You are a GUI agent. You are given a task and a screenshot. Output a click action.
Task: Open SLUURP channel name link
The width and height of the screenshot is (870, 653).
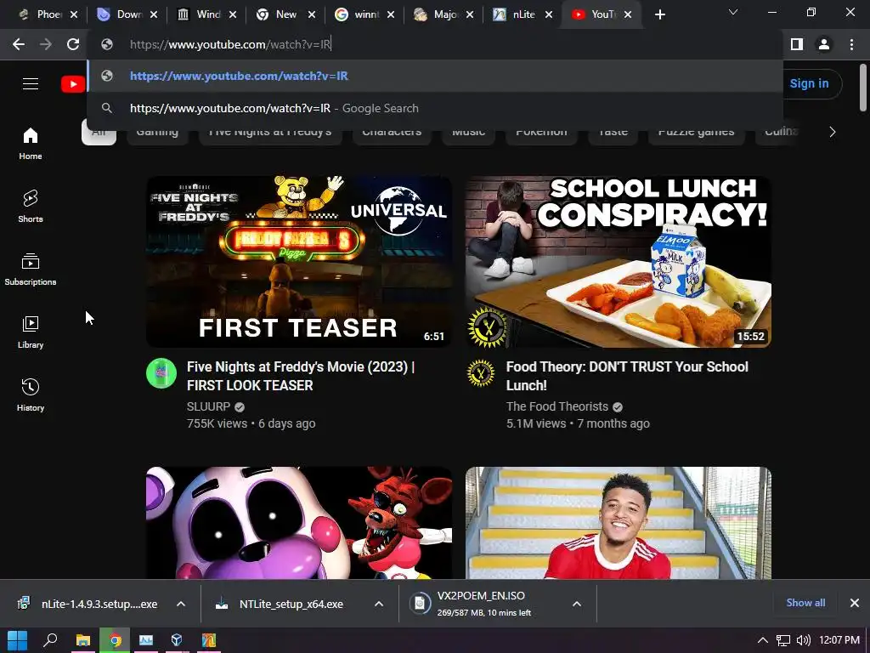pos(208,406)
